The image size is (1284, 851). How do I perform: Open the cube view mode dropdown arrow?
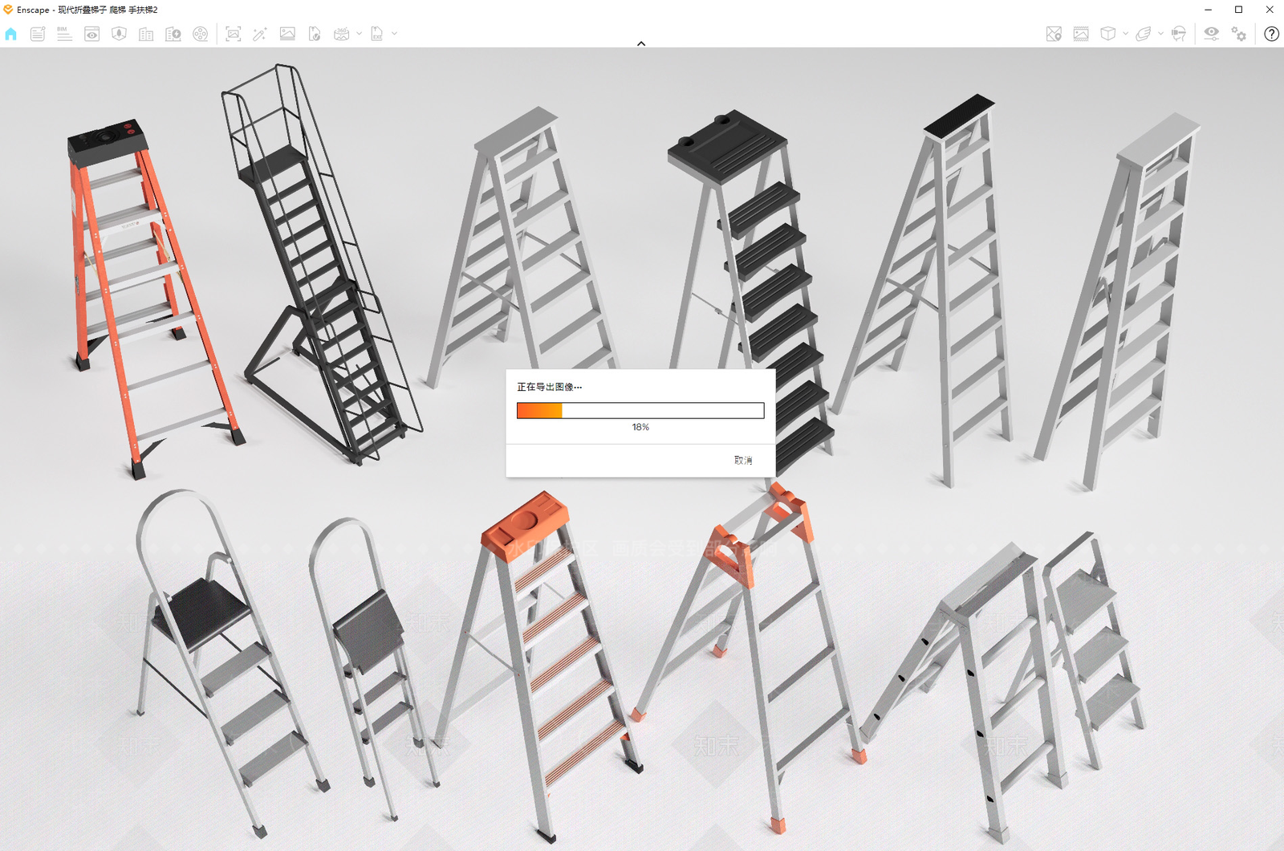(x=1125, y=34)
